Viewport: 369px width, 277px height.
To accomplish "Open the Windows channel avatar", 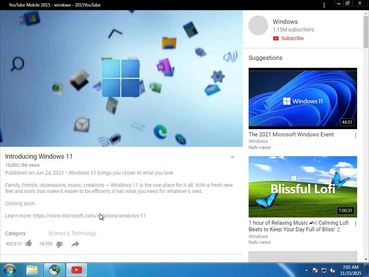I will 258,26.
